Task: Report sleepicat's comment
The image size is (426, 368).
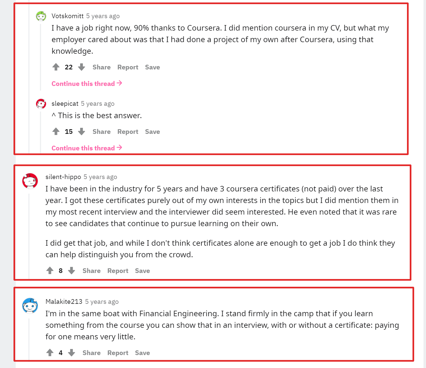Action: point(128,132)
